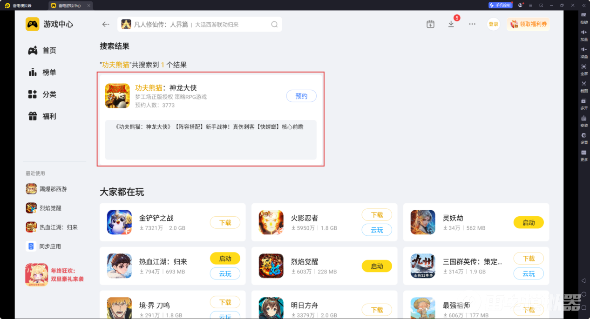
Task: Click the 年终狂欢 promotional banner
Action: click(x=55, y=275)
